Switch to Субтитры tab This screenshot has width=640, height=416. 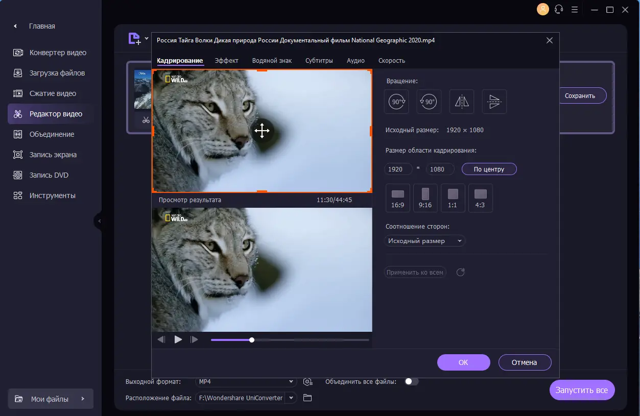click(x=319, y=60)
